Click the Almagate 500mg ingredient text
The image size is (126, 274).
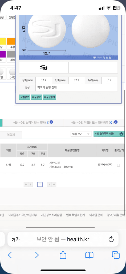pos(61,167)
